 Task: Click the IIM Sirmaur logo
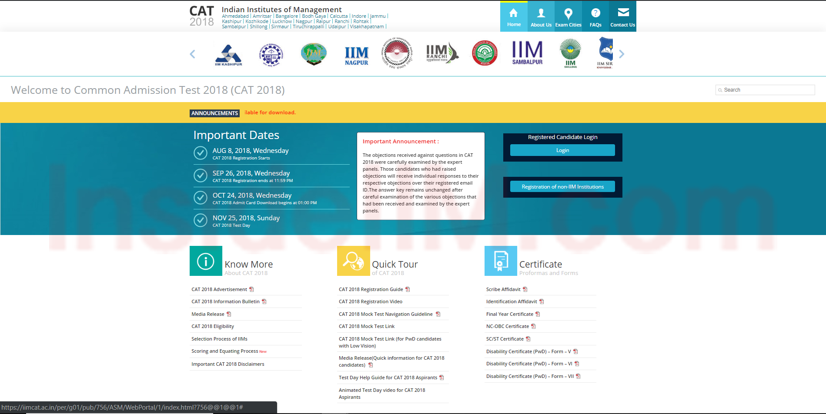pyautogui.click(x=605, y=53)
